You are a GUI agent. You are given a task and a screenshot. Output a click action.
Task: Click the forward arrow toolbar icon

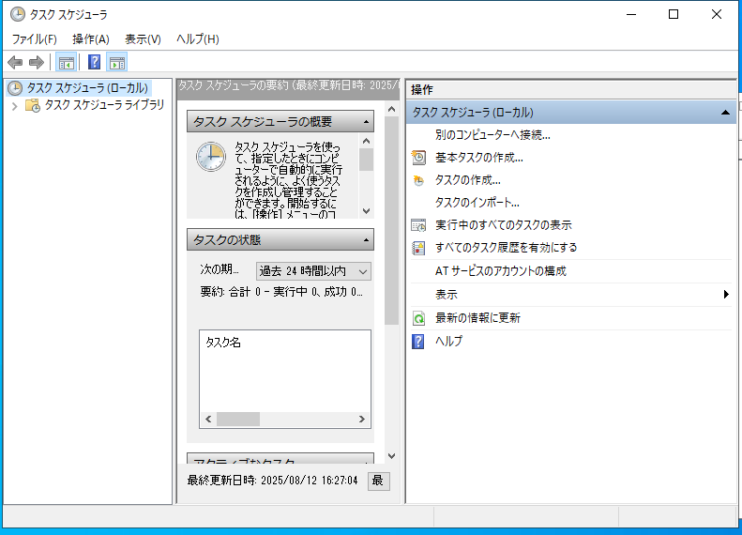click(x=37, y=63)
